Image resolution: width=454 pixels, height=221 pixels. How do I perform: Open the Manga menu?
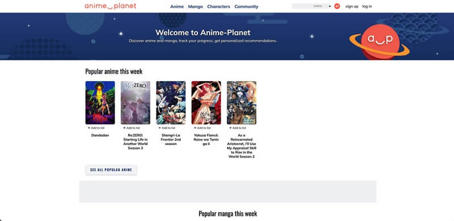pyautogui.click(x=195, y=6)
